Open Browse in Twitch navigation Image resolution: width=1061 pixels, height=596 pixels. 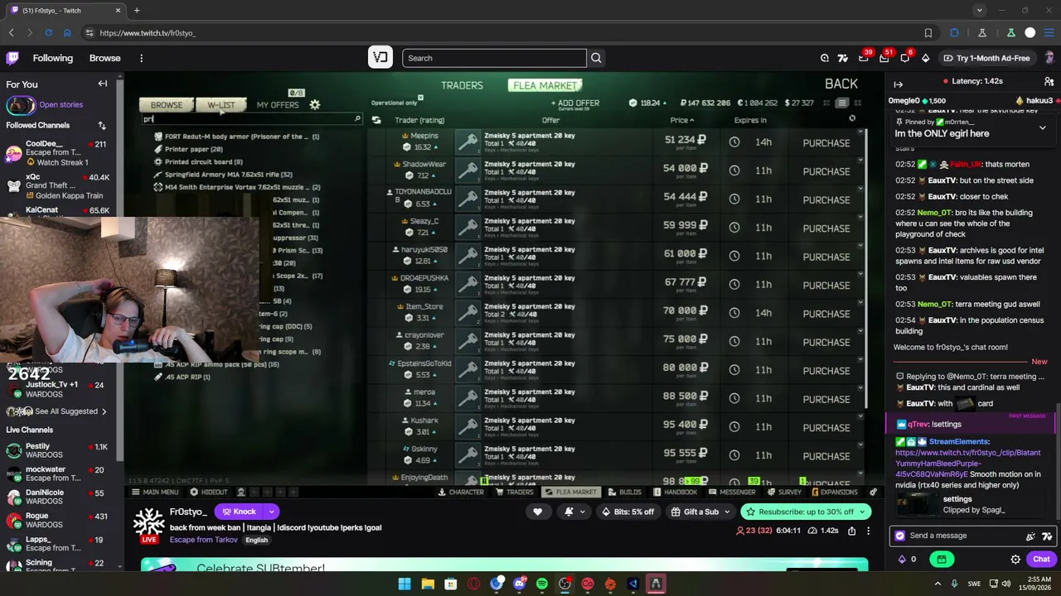coord(105,58)
